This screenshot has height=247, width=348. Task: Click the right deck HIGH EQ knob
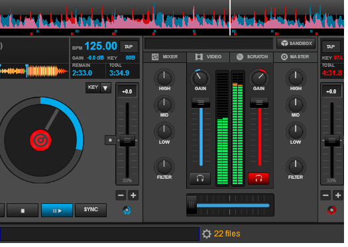[296, 78]
